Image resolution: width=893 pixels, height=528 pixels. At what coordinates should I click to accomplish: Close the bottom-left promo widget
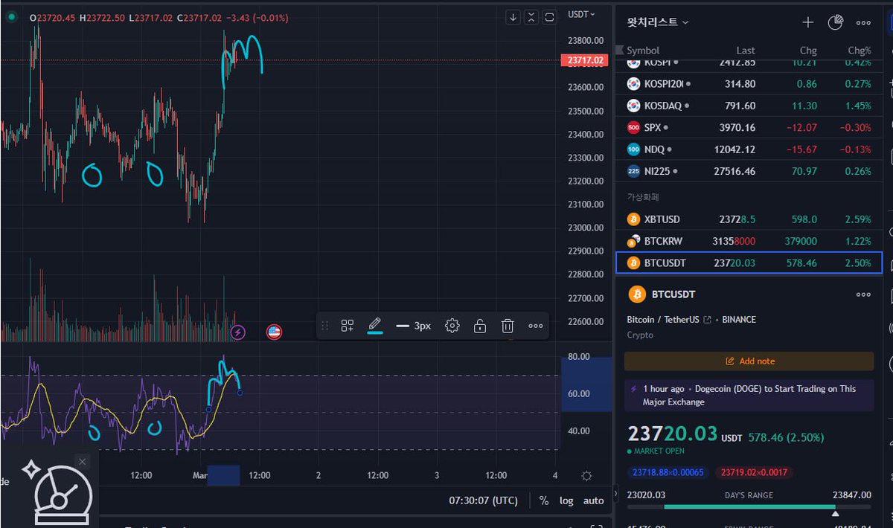(x=82, y=462)
